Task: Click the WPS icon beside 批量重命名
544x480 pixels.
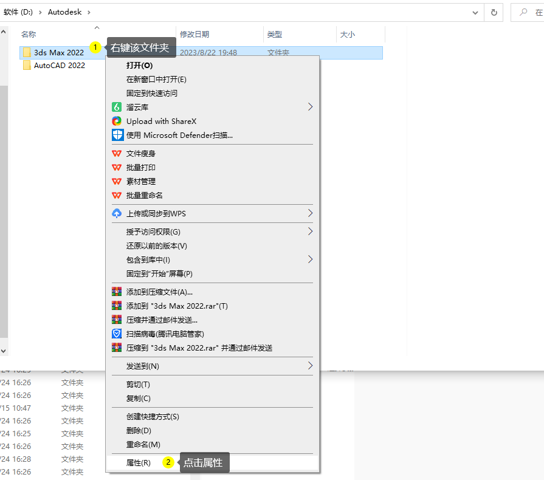Action: (x=117, y=195)
